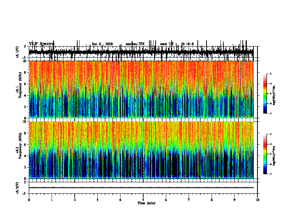Click the "station=ITK" header label
Viewport: 290px width, 224px height.
point(135,44)
